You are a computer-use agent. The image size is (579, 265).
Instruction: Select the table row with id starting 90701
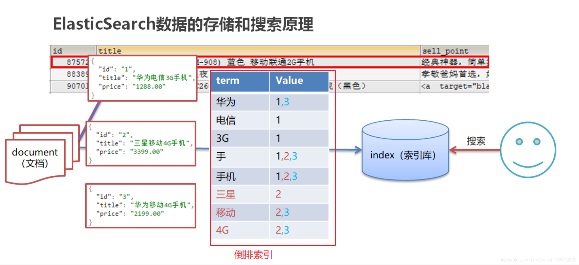tap(270, 86)
